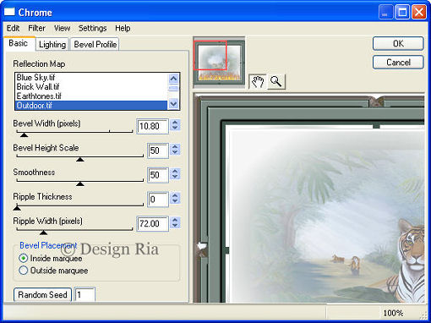The image size is (431, 323).
Task: Click reflection map list down arrow
Action: coord(173,105)
